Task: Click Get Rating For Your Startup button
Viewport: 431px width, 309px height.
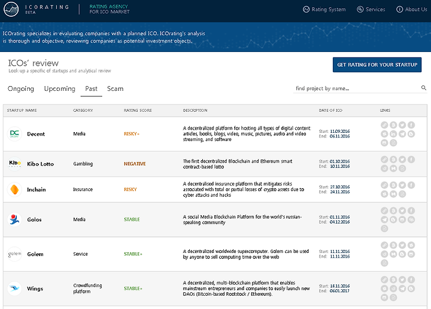Action: point(377,65)
